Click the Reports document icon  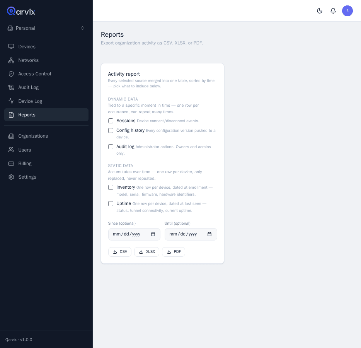[x=11, y=115]
